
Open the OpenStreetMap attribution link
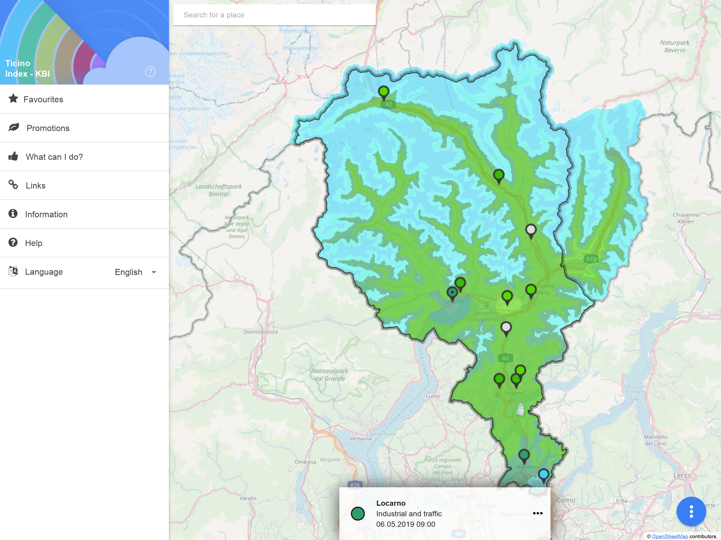[670, 536]
